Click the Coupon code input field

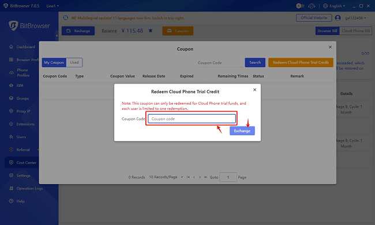(192, 119)
